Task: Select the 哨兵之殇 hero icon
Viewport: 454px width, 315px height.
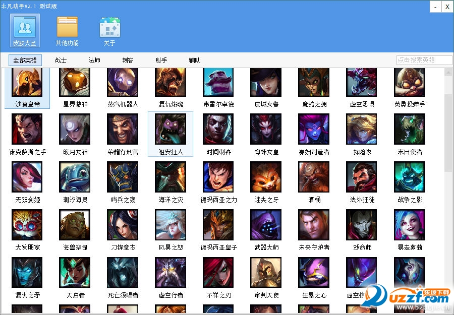Action: (x=123, y=177)
